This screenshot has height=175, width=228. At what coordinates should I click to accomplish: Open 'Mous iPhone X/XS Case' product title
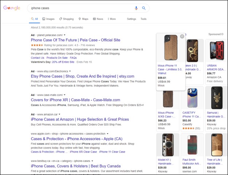(167, 114)
